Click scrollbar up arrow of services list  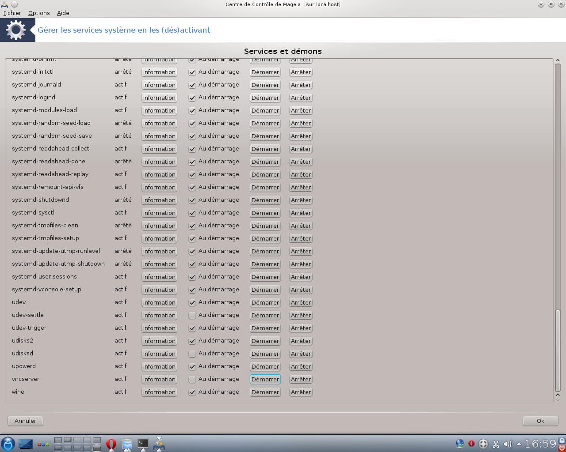[x=558, y=60]
